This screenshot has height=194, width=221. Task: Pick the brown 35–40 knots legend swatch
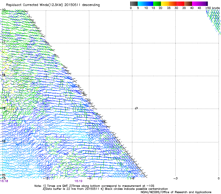(x=188, y=4)
